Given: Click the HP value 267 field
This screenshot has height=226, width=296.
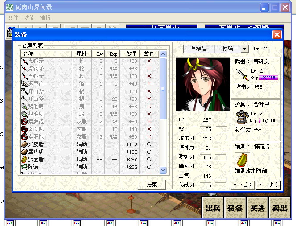Looking at the screenshot, I should tap(206, 120).
